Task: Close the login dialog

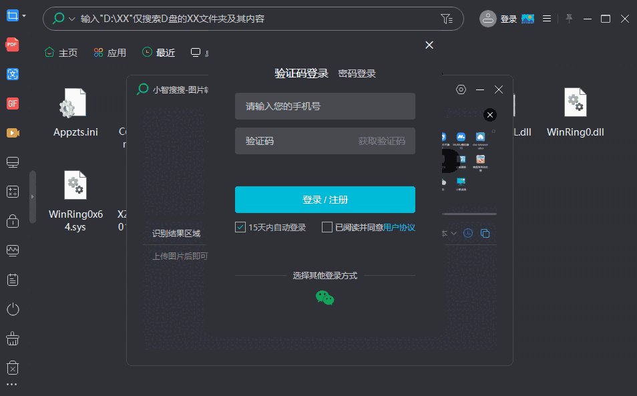Action: (x=429, y=45)
